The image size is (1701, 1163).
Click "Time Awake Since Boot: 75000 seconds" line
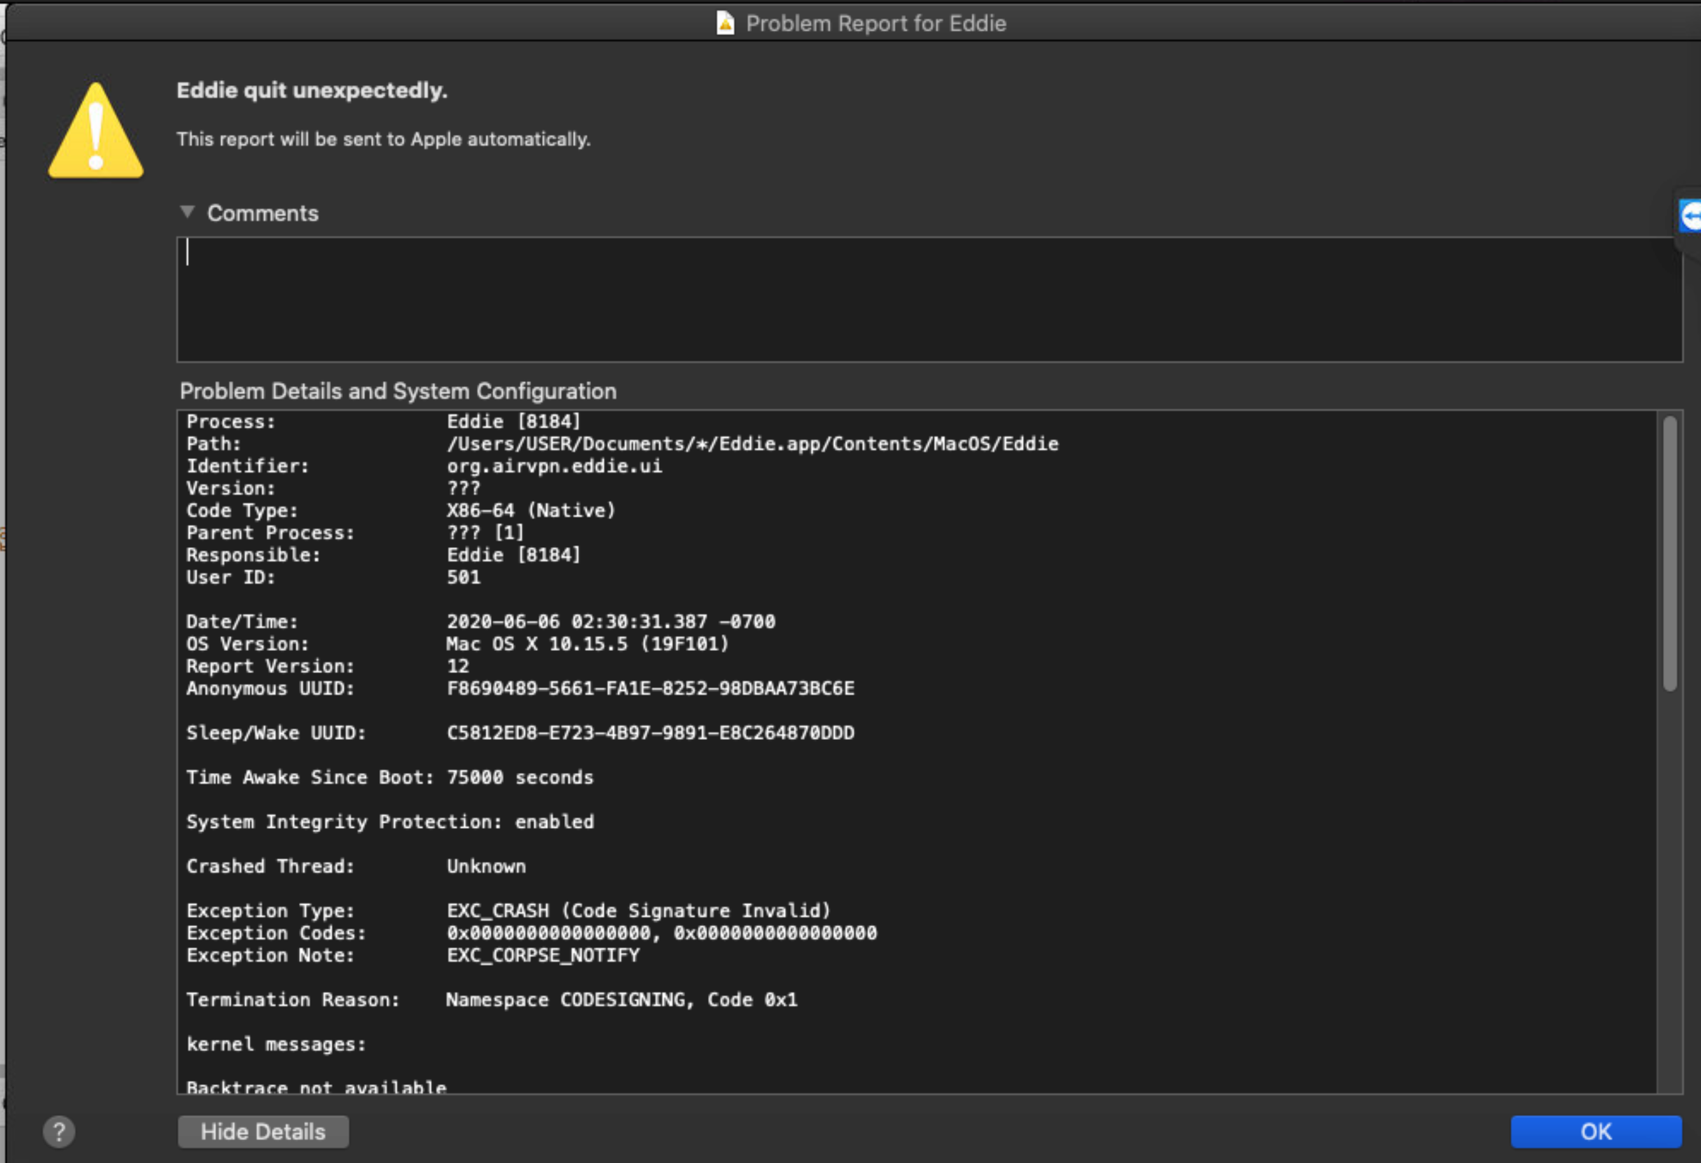389,777
